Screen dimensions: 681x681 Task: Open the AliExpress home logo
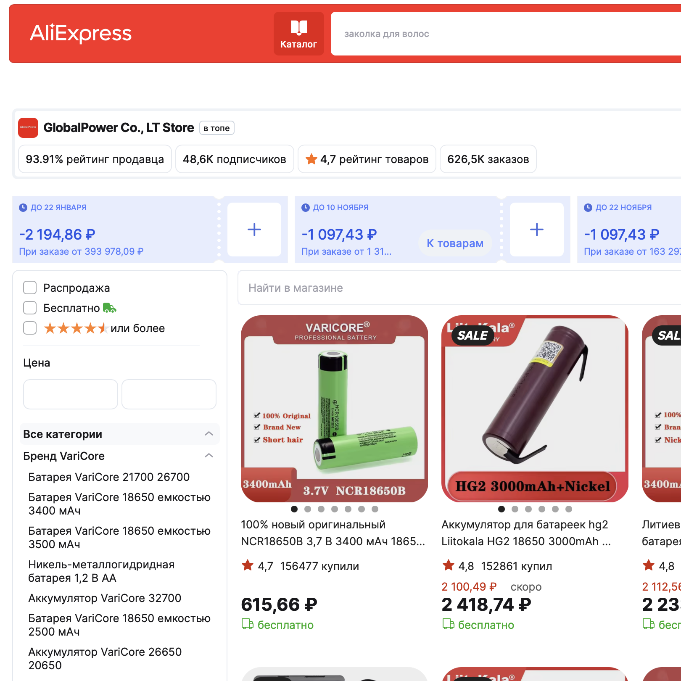[x=81, y=33]
